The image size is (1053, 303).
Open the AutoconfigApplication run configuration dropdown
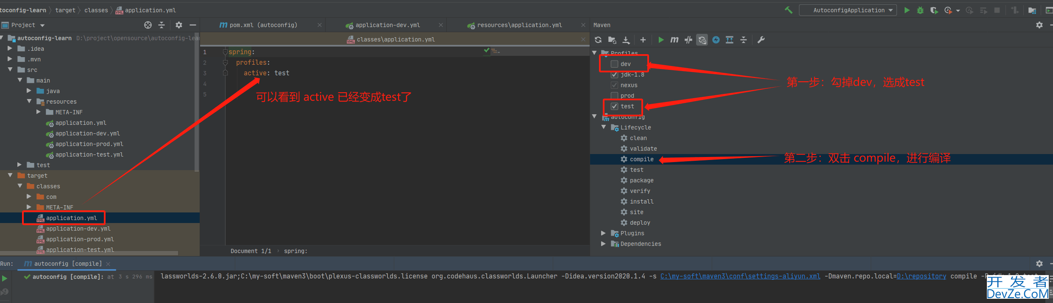tap(848, 10)
